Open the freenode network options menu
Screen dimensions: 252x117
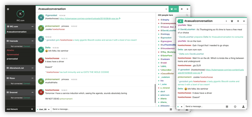(33, 41)
